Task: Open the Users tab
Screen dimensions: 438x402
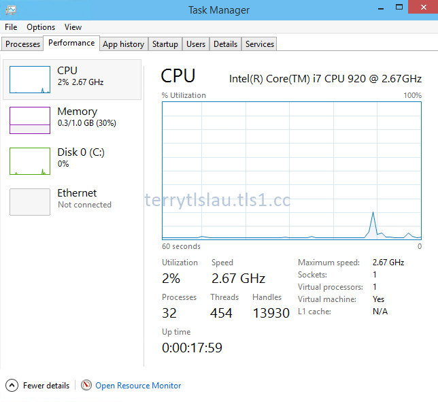Action: 196,44
